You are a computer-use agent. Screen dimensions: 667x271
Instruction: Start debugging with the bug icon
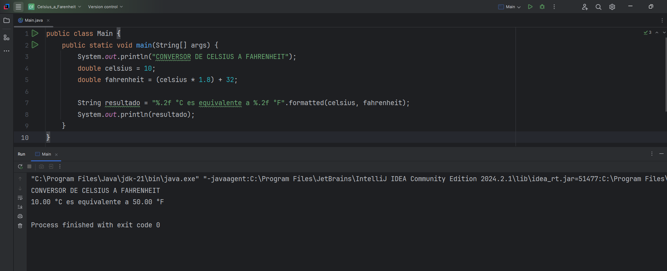click(542, 7)
